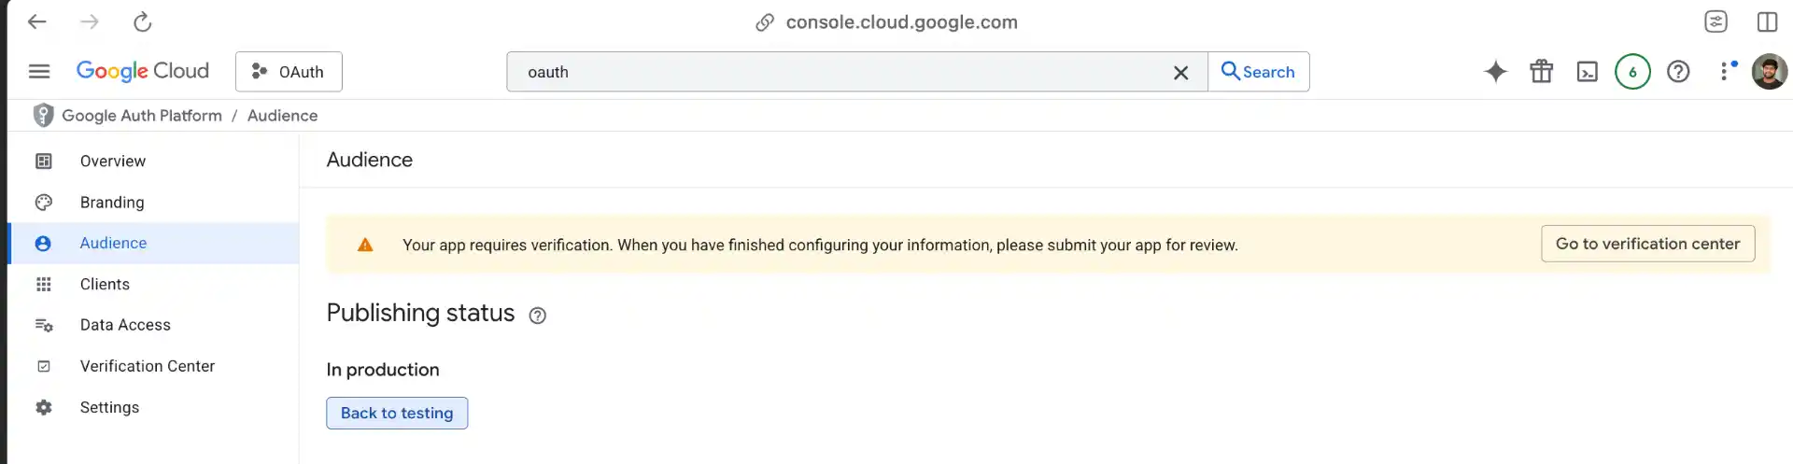Image resolution: width=1793 pixels, height=464 pixels.
Task: Open the Branding section
Action: point(112,203)
